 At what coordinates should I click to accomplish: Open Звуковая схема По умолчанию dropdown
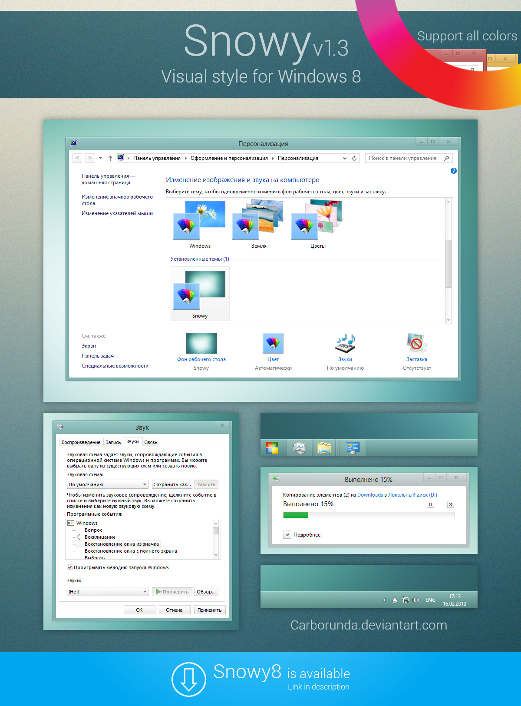point(108,484)
